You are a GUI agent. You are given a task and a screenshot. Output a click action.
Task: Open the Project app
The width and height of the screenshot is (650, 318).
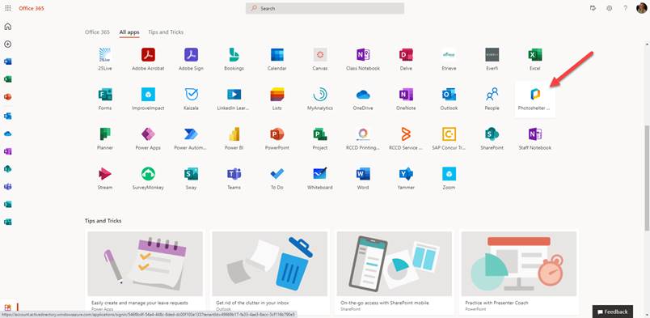coord(320,138)
